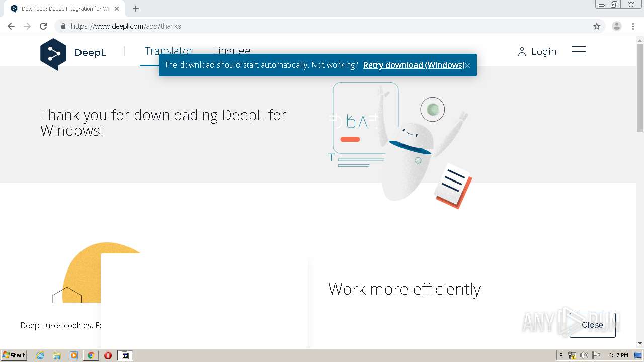Viewport: 644px width, 362px height.
Task: Click 'Thank you for downloading' heading
Action: click(x=164, y=123)
